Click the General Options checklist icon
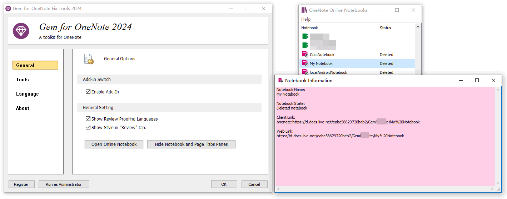Image resolution: width=507 pixels, height=199 pixels. click(x=89, y=59)
